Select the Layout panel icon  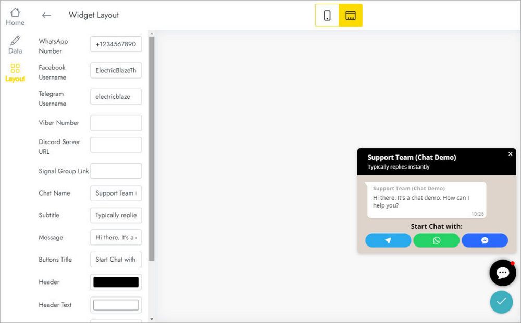[x=15, y=71]
